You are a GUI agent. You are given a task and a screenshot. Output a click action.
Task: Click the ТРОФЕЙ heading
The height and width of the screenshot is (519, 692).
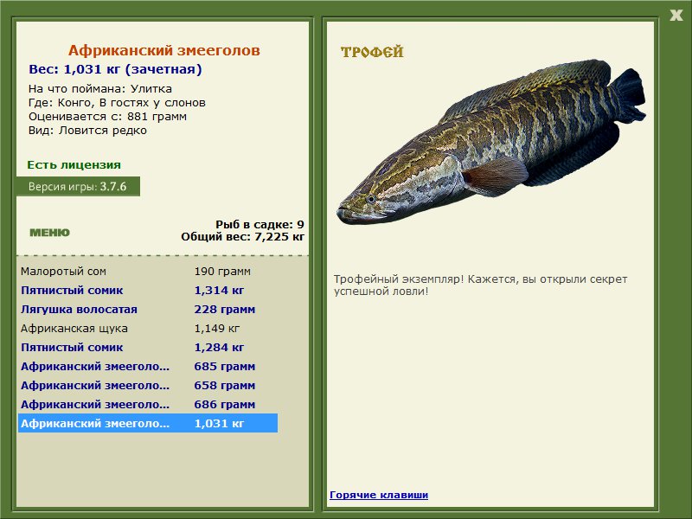pos(372,53)
